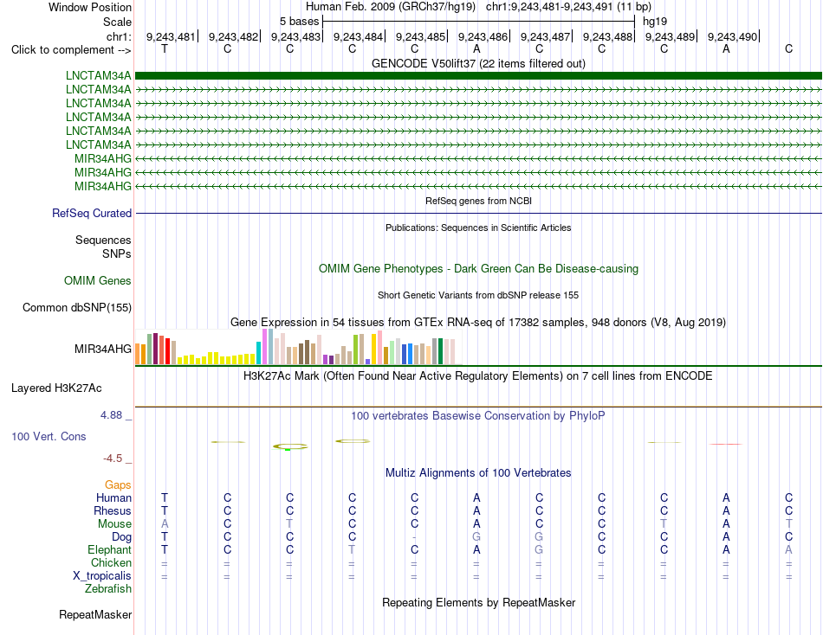823x635 pixels.
Task: Click "Click to complement -->" label
Action: click(x=71, y=50)
